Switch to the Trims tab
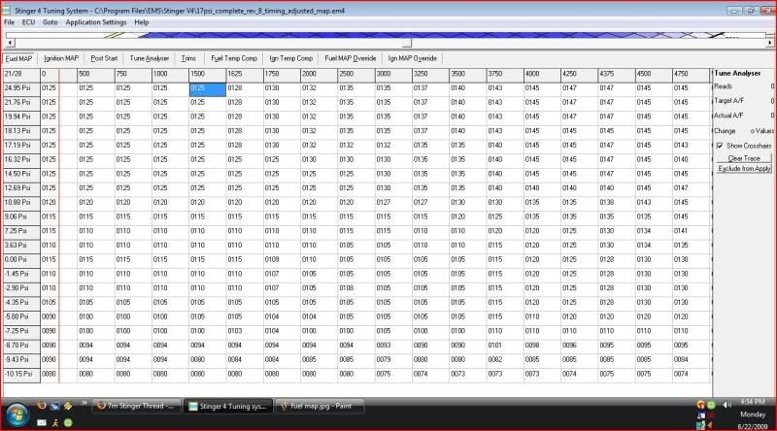Viewport: 777px width, 431px height. pos(188,58)
